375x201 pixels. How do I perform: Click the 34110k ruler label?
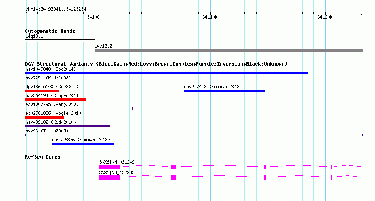click(210, 17)
